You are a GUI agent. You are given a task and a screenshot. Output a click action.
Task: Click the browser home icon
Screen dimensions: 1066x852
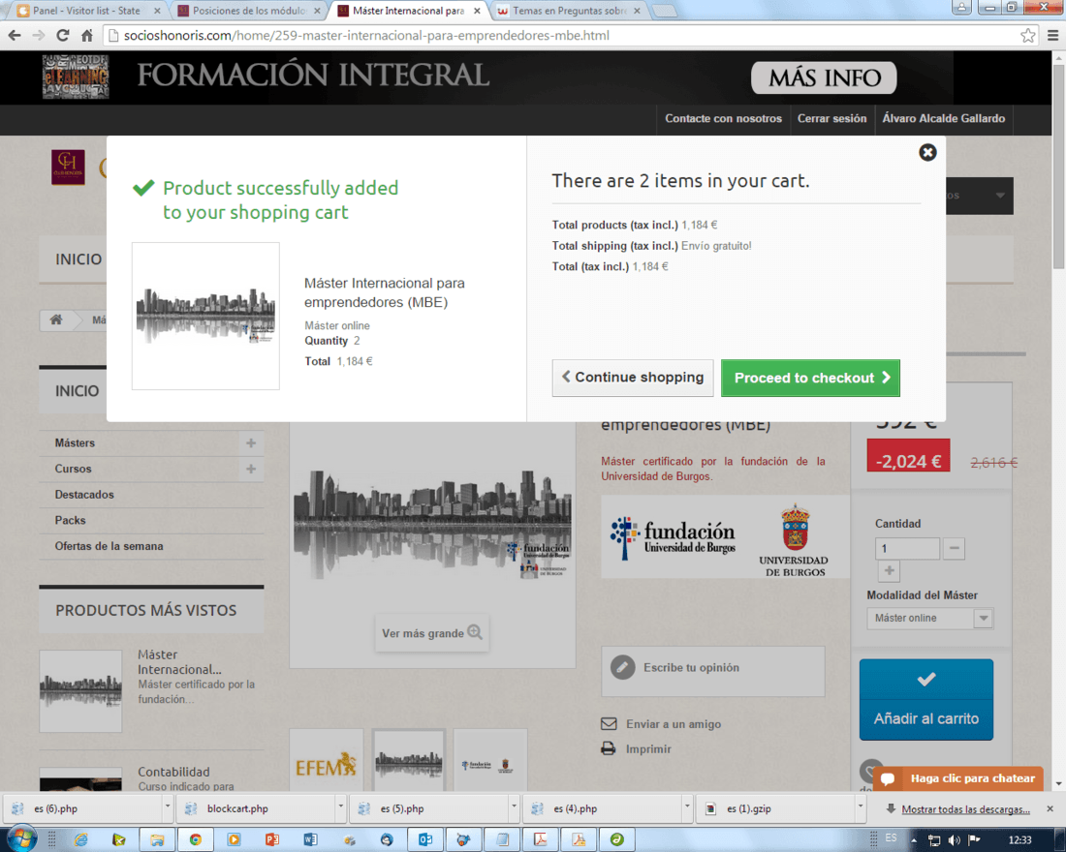87,35
